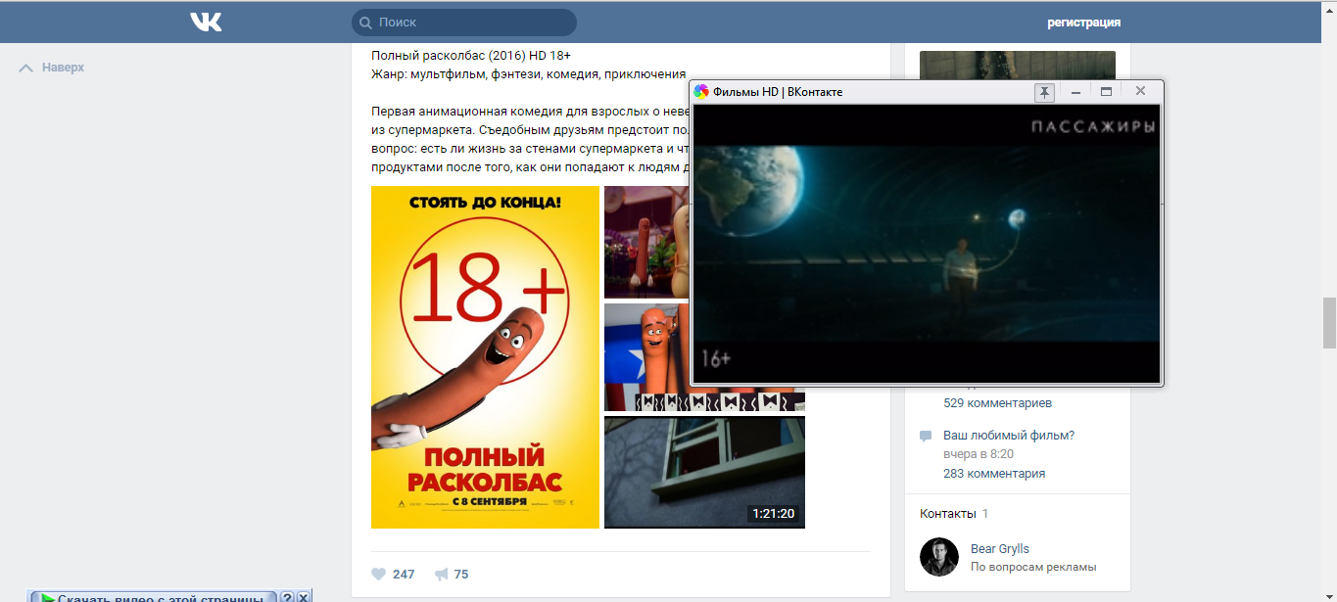The height and width of the screenshot is (602, 1337).
Task: Click the 'По вопросам рекламы' contact caption
Action: [1033, 567]
